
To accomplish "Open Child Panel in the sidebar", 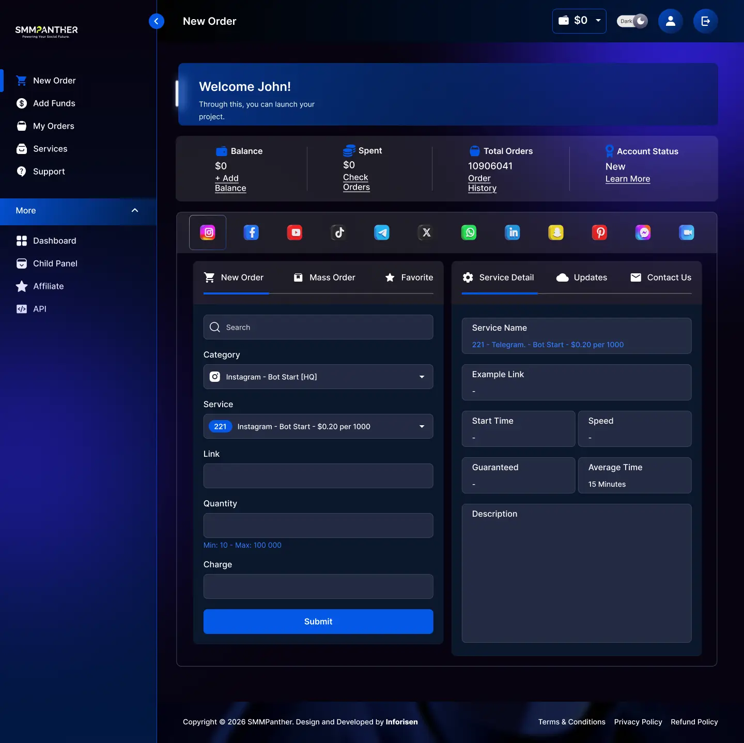I will 55,264.
